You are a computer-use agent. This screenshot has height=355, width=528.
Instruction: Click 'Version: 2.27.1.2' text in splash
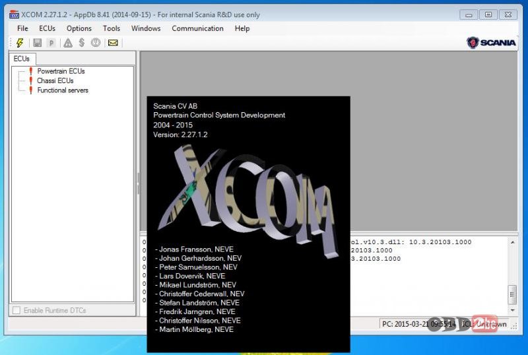(x=180, y=135)
